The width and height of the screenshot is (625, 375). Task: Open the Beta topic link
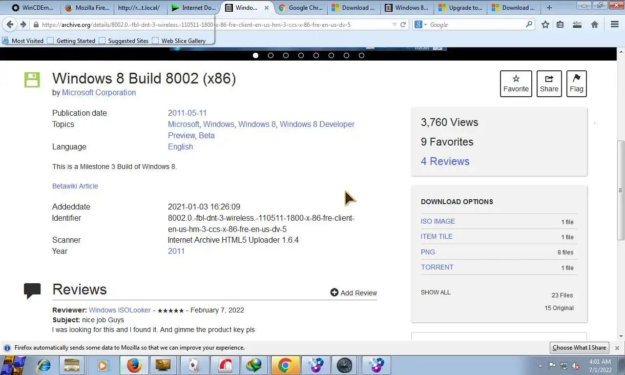207,135
